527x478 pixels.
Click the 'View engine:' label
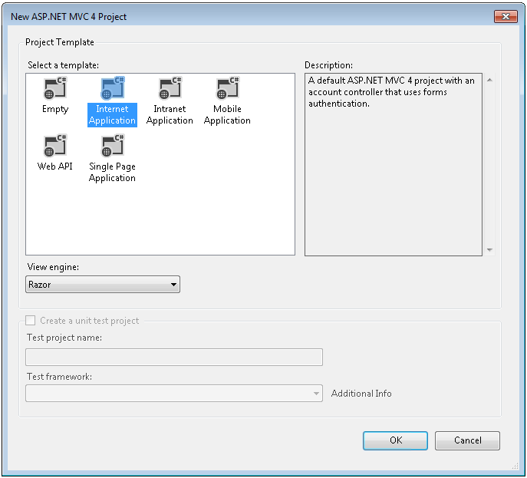[53, 267]
